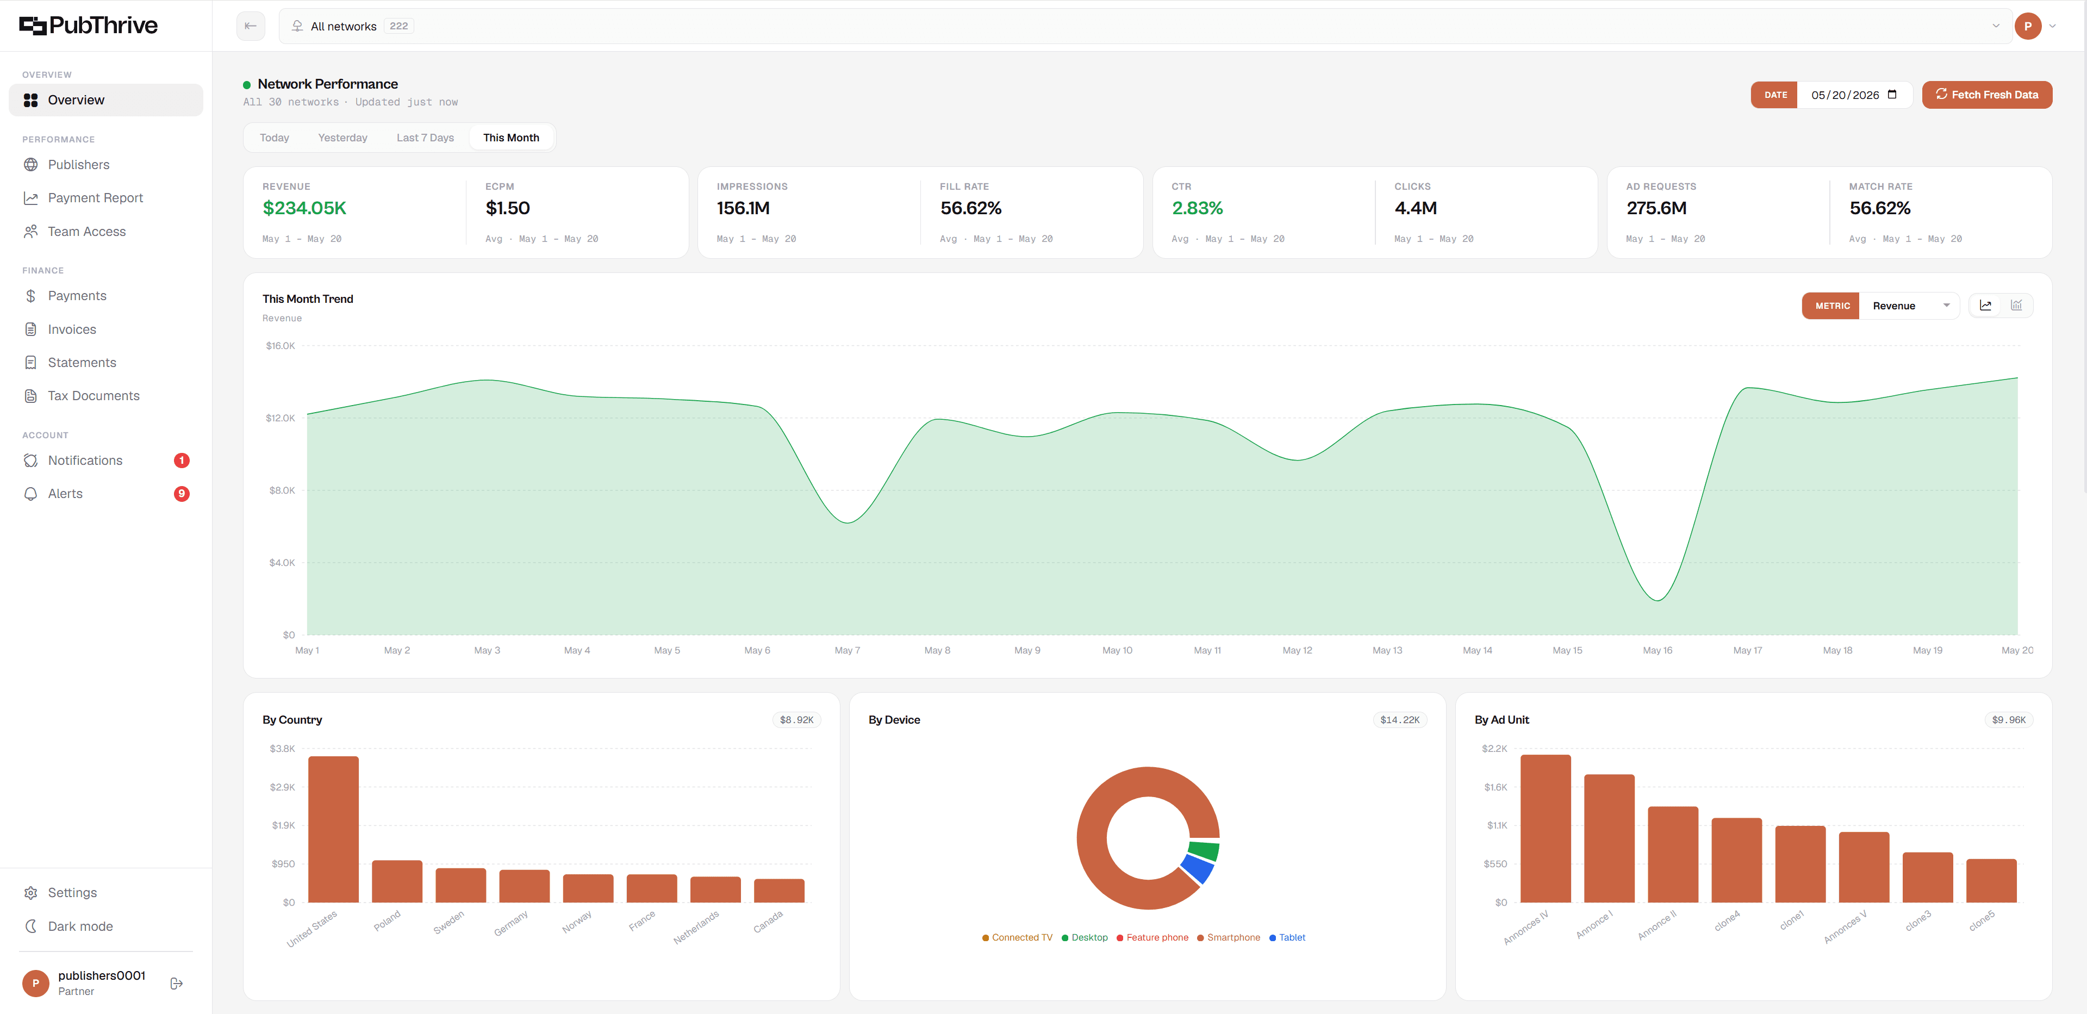2087x1014 pixels.
Task: Switch trend to line chart view
Action: click(x=1986, y=306)
